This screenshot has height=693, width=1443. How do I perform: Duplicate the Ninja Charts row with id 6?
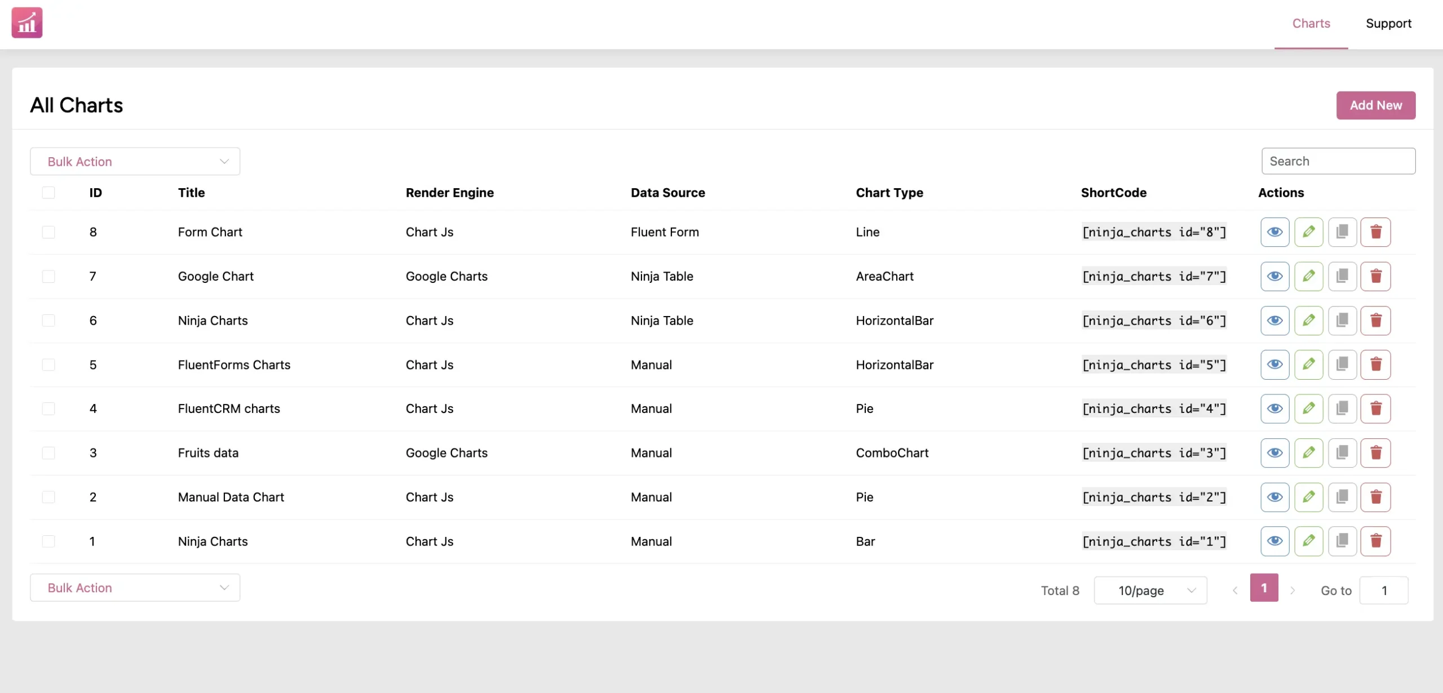[1343, 320]
